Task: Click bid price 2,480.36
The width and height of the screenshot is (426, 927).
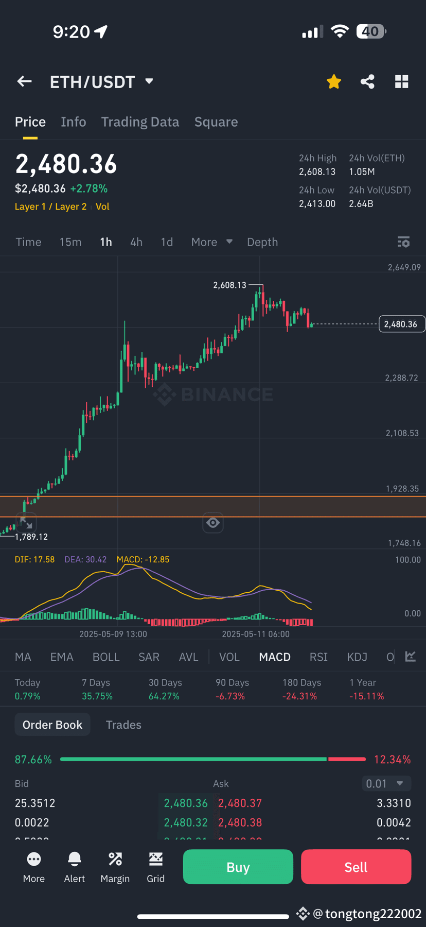Action: coord(186,803)
